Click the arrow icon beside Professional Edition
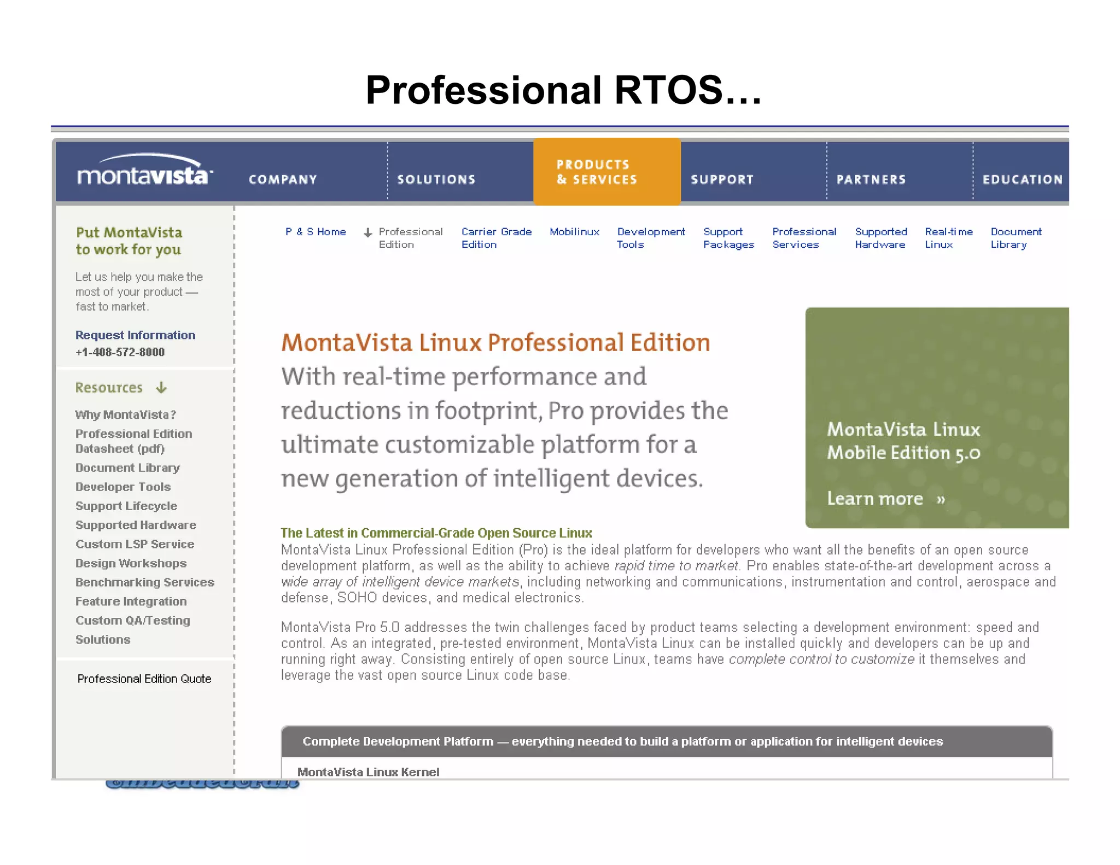 [368, 232]
